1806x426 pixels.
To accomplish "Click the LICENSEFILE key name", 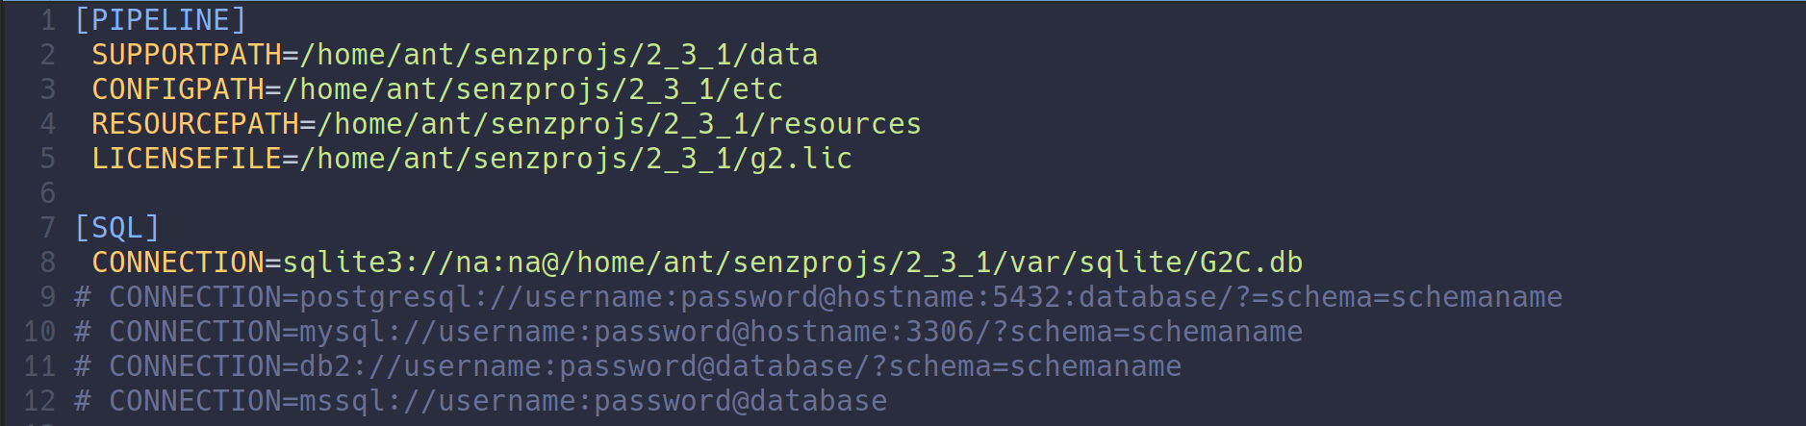I will click(187, 159).
